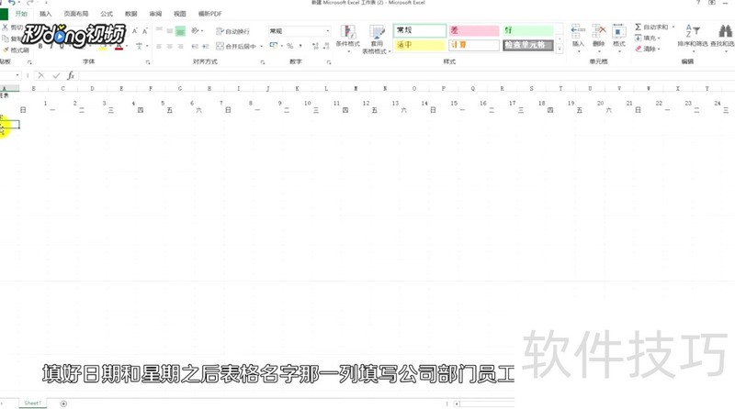Click the AutoSum (自动求和) icon
The width and height of the screenshot is (735, 409).
[x=638, y=27]
